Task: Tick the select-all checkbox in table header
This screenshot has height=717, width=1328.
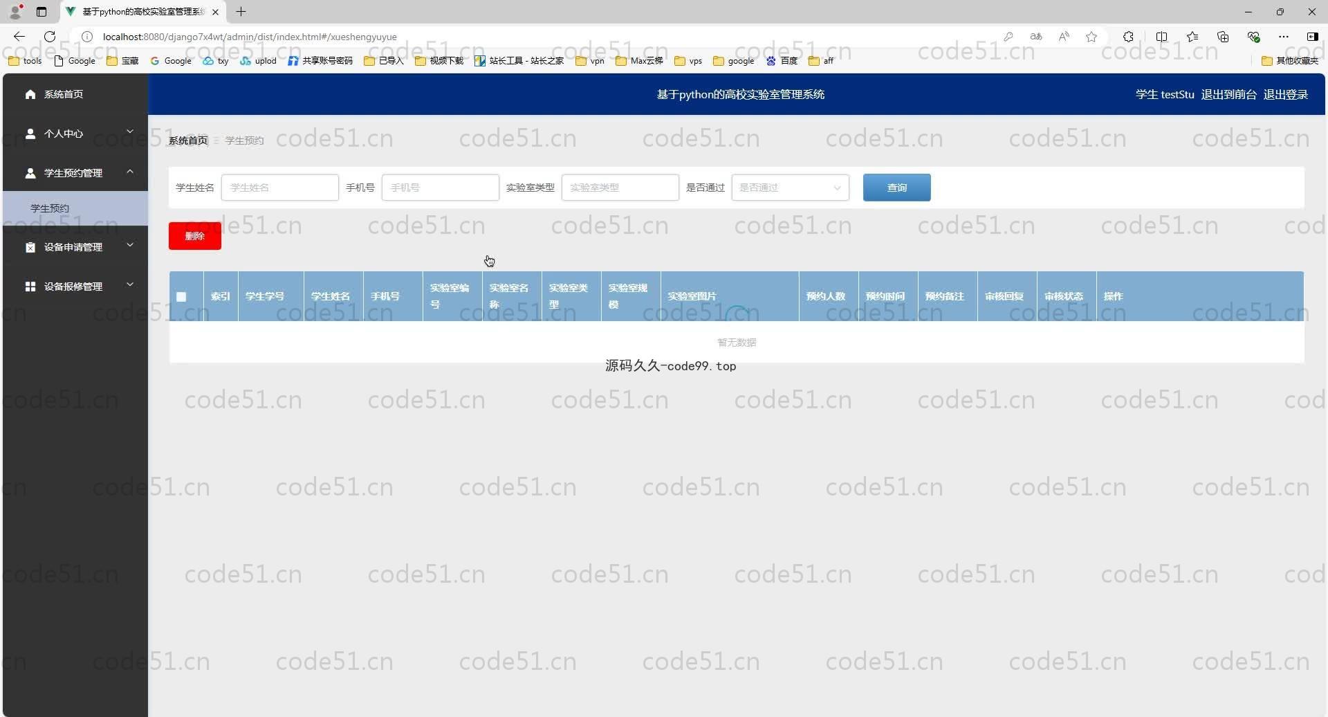Action: [181, 297]
